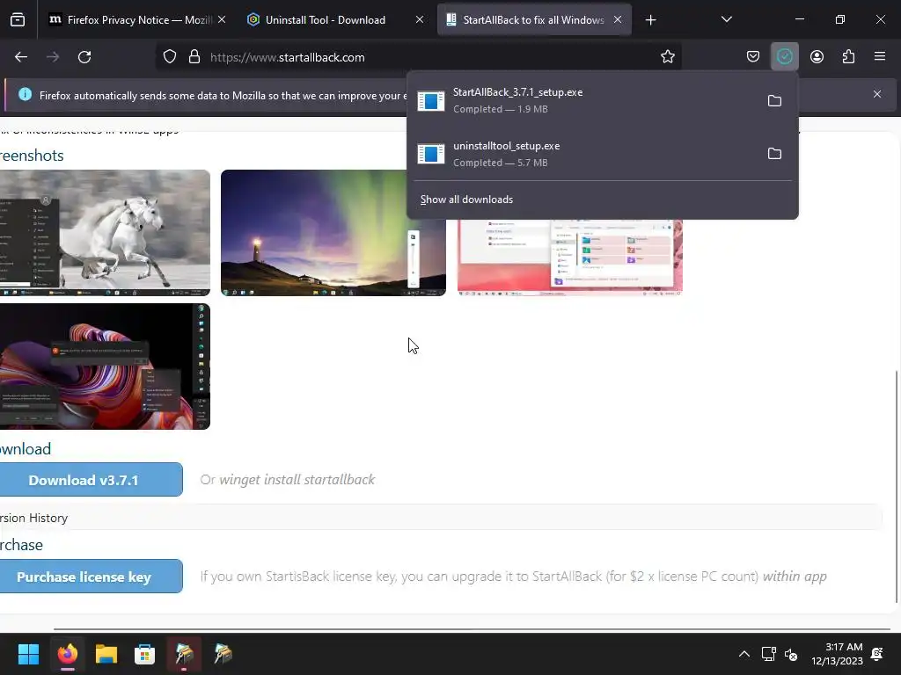Click Purchase license key button
901x675 pixels.
click(x=91, y=577)
